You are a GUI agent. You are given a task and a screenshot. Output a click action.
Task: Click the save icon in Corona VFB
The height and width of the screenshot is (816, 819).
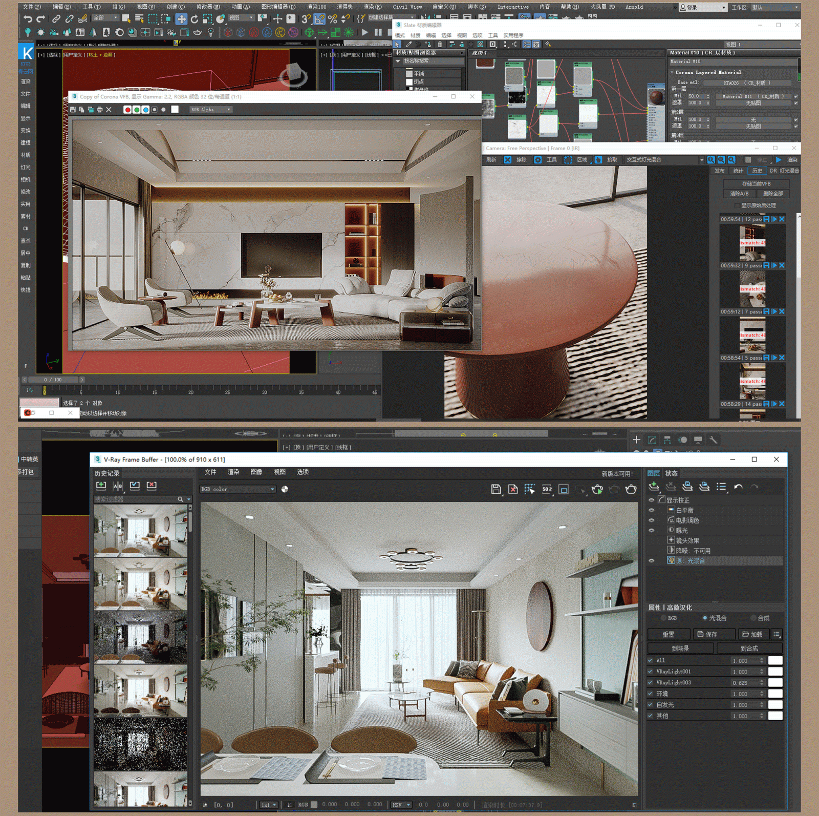pos(73,110)
